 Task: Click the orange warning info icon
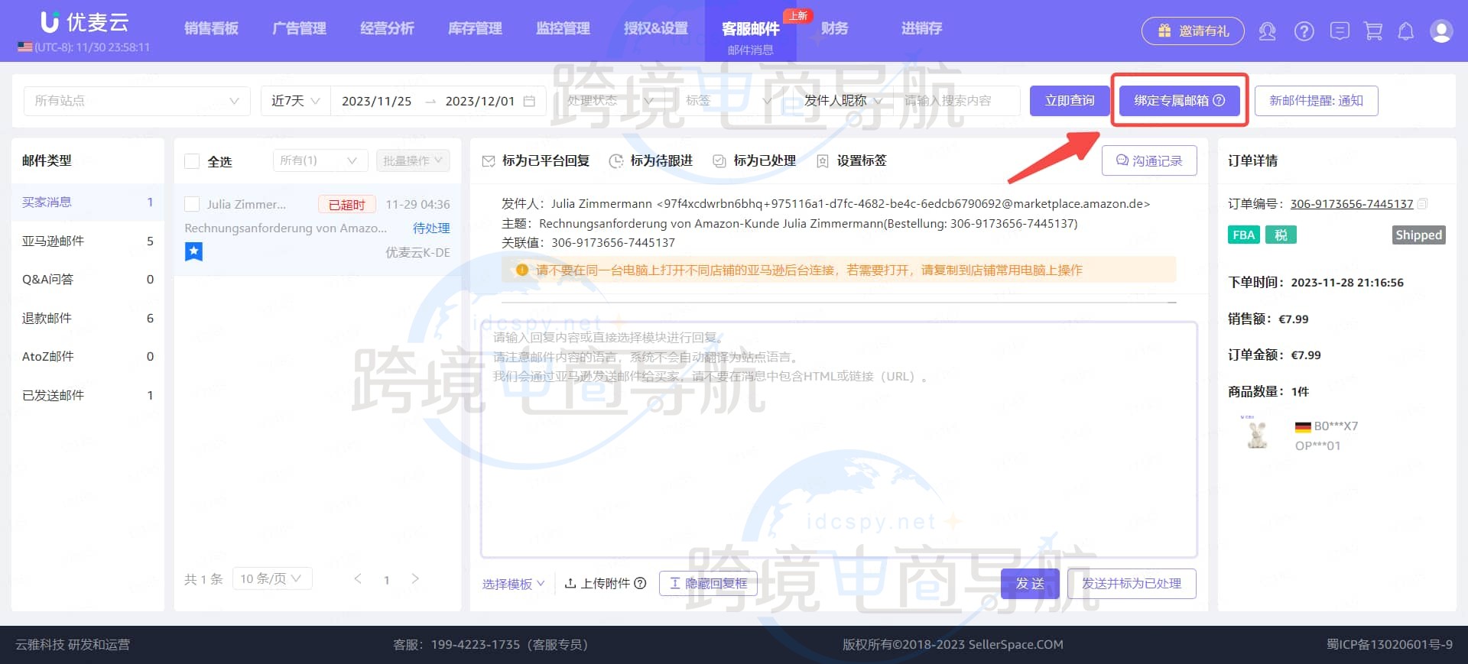pos(522,270)
